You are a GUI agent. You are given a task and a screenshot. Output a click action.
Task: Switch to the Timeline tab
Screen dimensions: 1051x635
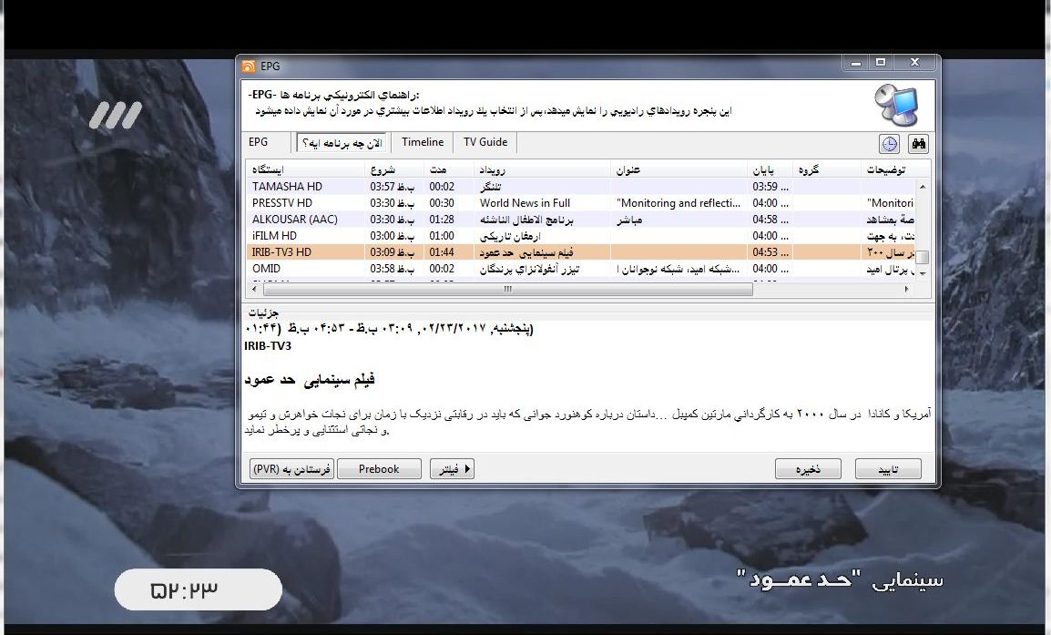(423, 142)
